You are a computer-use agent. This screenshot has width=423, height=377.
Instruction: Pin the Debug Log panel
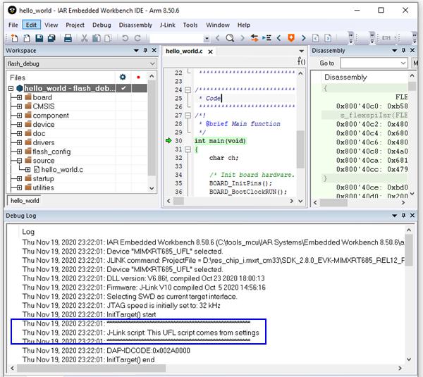[x=403, y=216]
